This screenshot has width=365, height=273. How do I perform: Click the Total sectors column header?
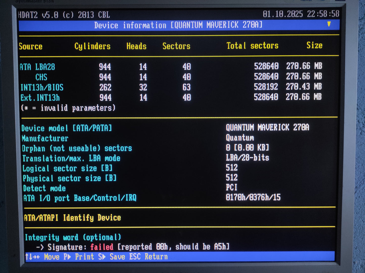pos(252,45)
